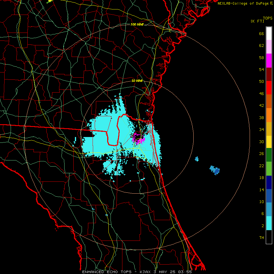Select the 54 value in legend
This screenshot has width=274, height=274.
tap(262, 69)
